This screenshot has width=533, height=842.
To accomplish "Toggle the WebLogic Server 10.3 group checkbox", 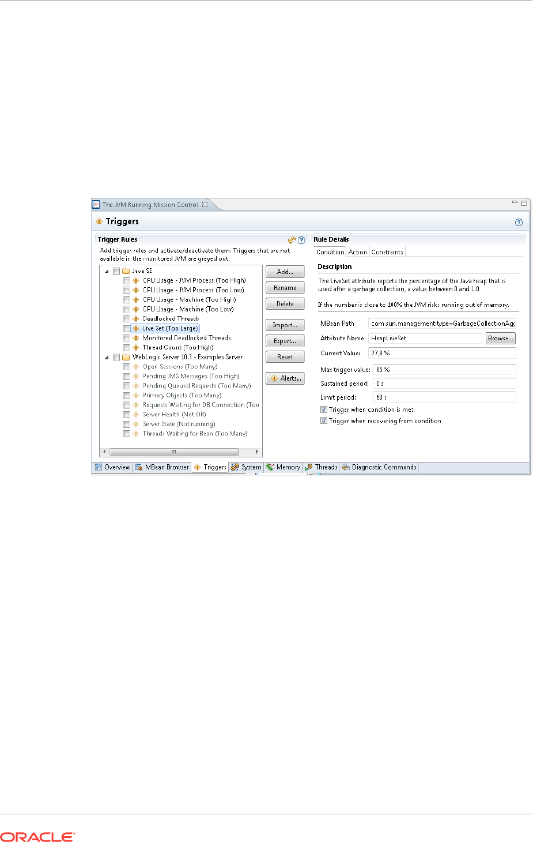I will (116, 358).
